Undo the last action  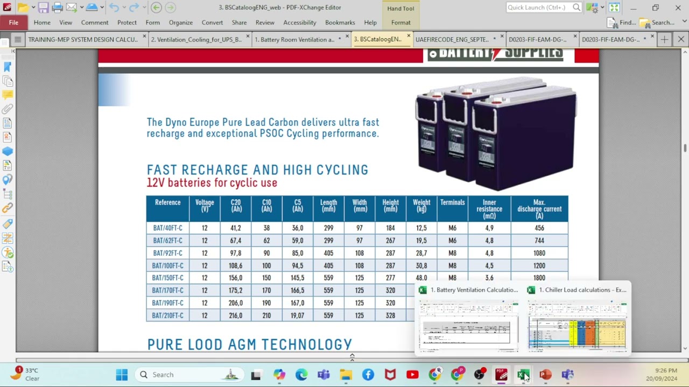click(114, 8)
